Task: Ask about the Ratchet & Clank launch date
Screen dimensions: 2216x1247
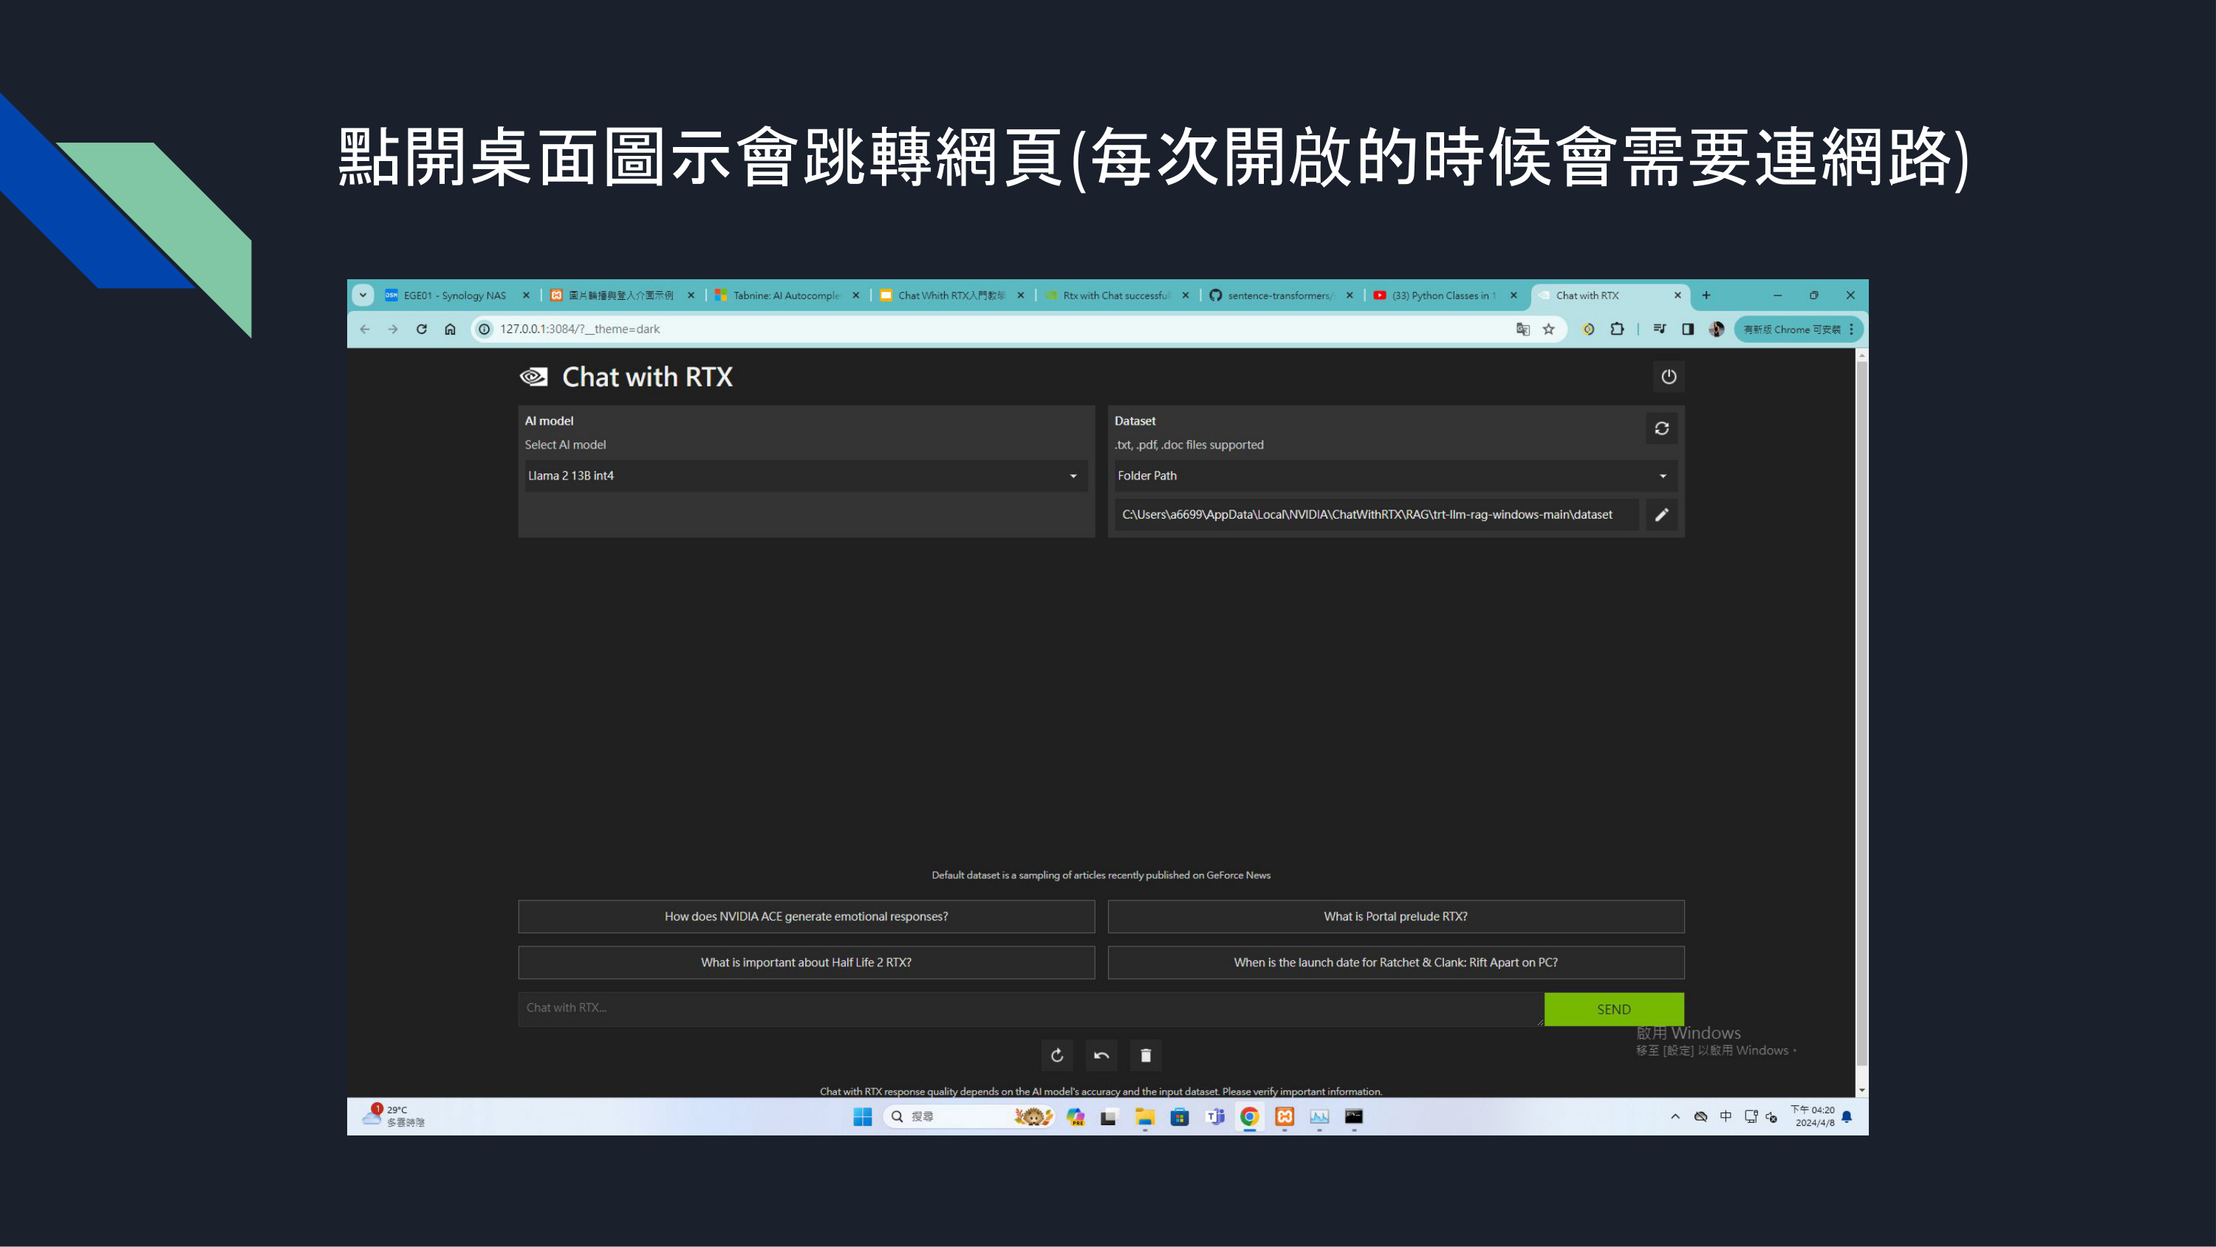Action: [1395, 962]
